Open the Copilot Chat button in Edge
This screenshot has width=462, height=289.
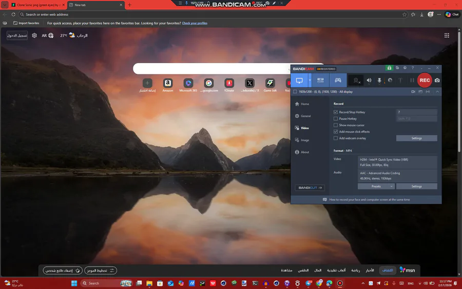tap(452, 14)
